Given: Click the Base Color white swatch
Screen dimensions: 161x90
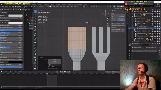Looking at the screenshot, I should 15,15.
